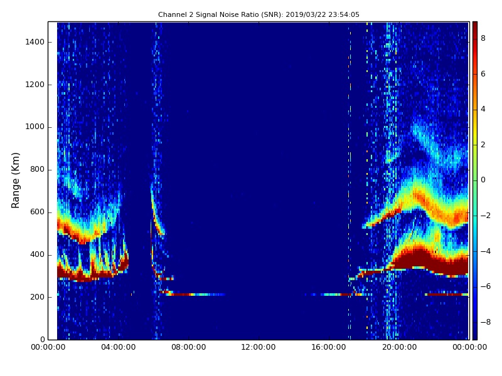This screenshot has width=502, height=376.
Task: Click the 04:00:00 time axis label
Action: pos(119,347)
